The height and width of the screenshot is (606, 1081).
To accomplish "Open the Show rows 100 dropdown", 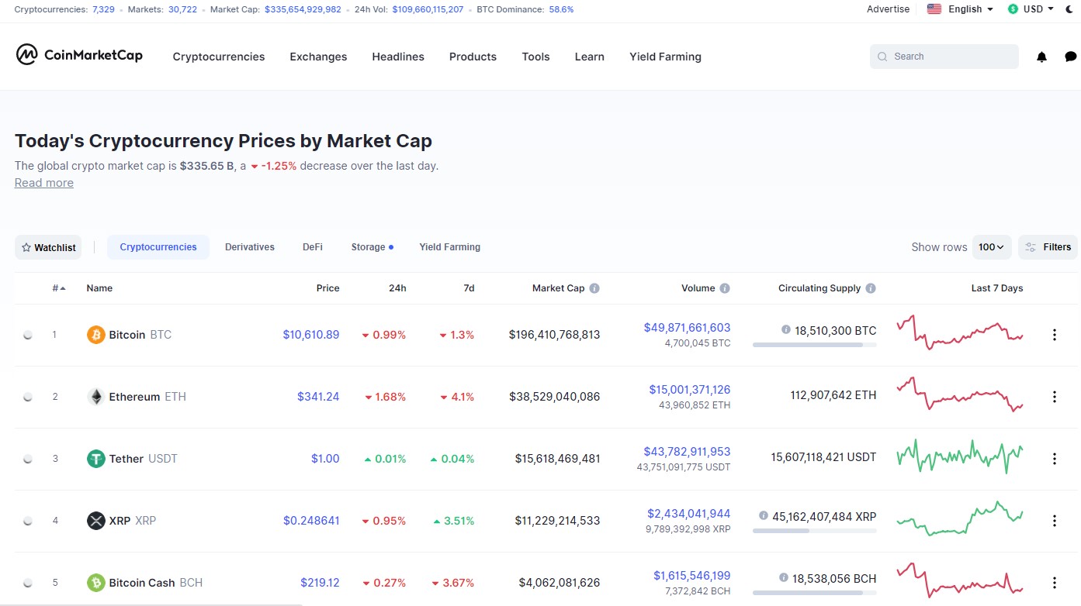I will click(x=991, y=247).
